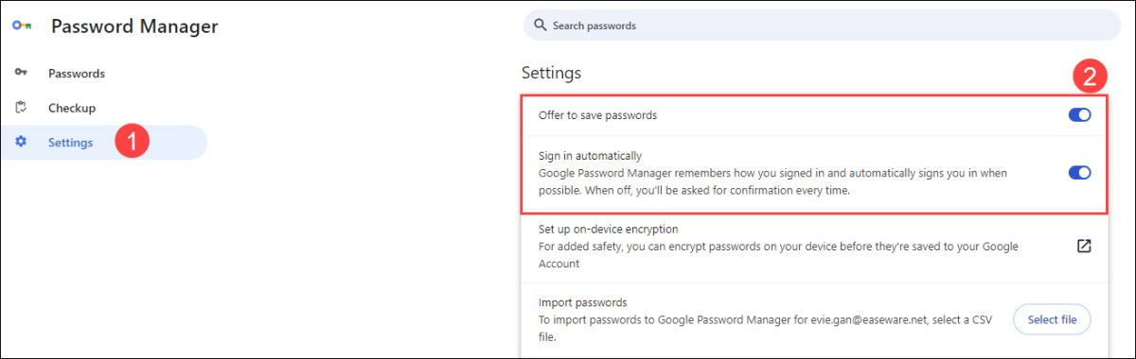Image resolution: width=1136 pixels, height=359 pixels.
Task: Click the red number 1 annotation badge
Action: [133, 143]
